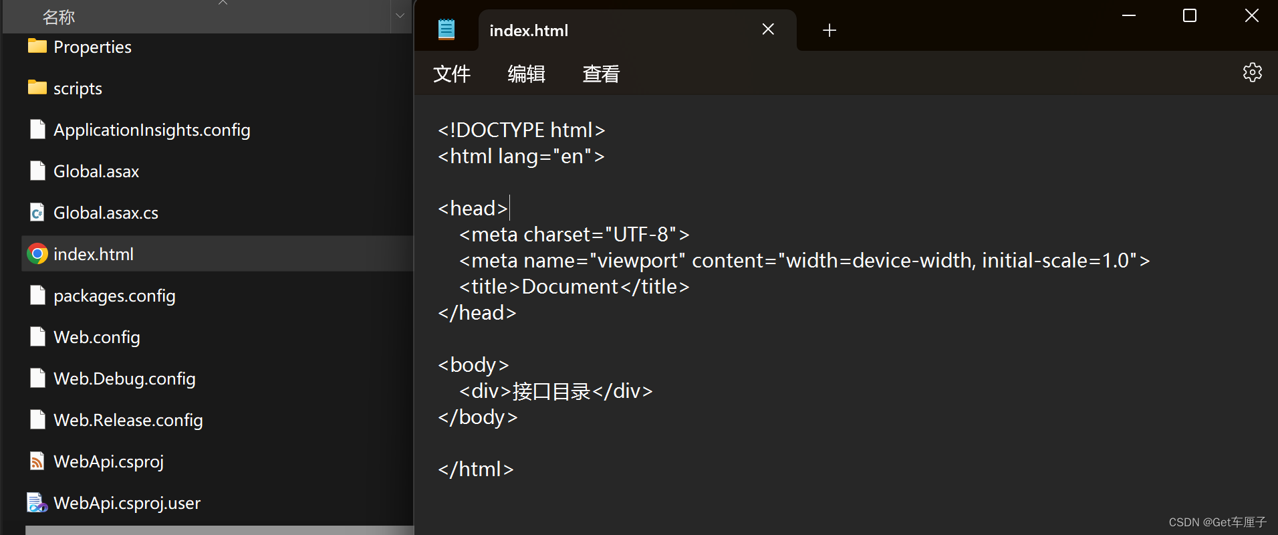Select index.html name in file list
Viewport: 1278px width, 535px height.
coord(94,255)
